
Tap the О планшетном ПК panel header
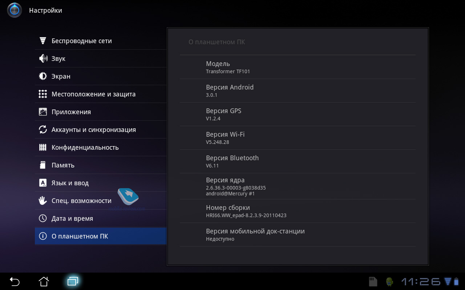coord(217,42)
